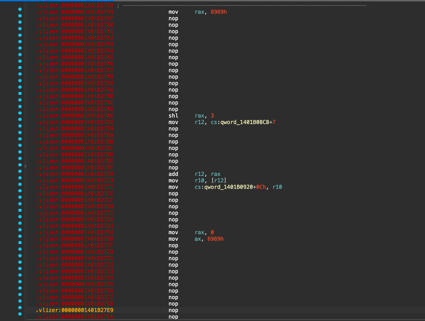Click the '[r12]' memory operand

point(218,181)
